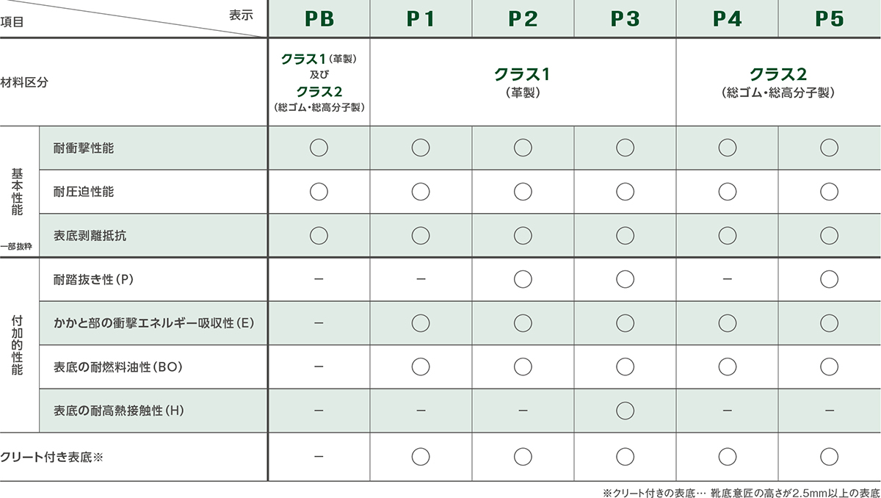The height and width of the screenshot is (498, 881).
Task: Click the dash for 耐踏抜き性 under P4
Action: pyautogui.click(x=727, y=279)
